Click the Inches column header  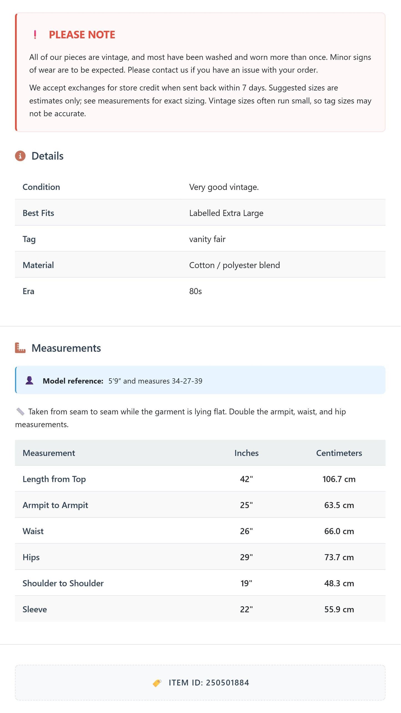(246, 453)
